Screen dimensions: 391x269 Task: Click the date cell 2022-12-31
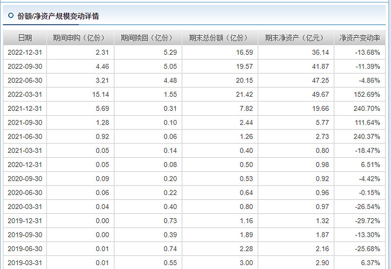point(25,53)
